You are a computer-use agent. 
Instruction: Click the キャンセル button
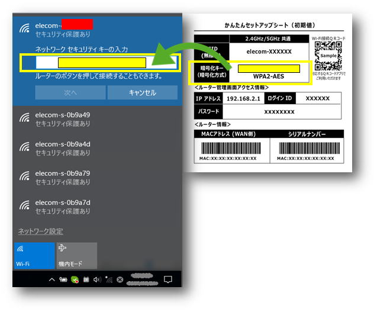(143, 92)
